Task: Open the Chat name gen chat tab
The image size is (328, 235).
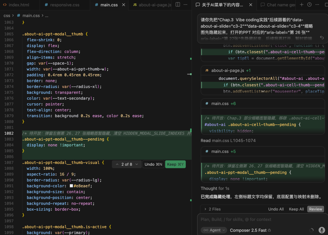Action: pyautogui.click(x=278, y=5)
